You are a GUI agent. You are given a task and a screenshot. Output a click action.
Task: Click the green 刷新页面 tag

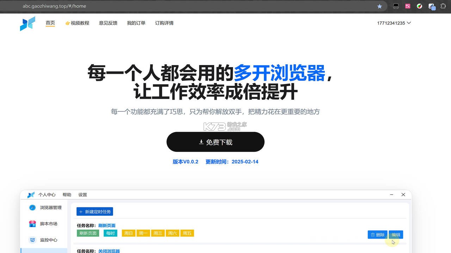(x=88, y=233)
